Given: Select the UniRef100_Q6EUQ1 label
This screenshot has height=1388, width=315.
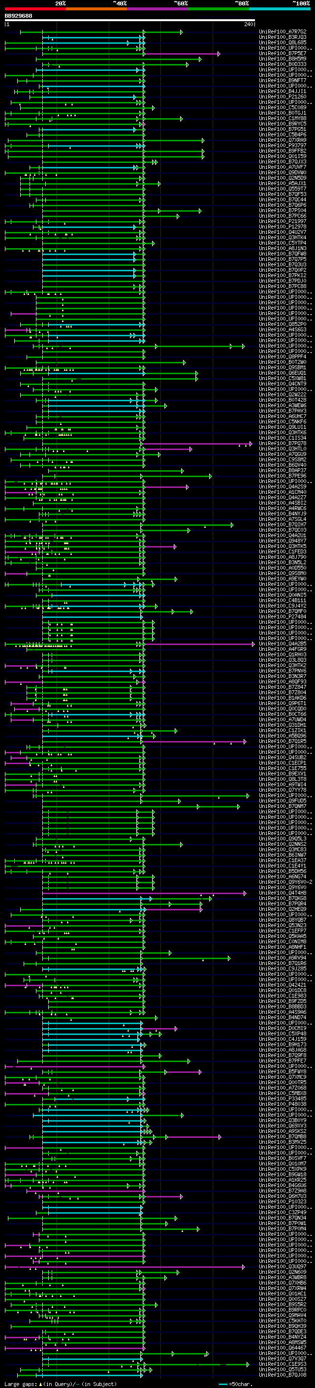Looking at the screenshot, I should click(x=283, y=373).
